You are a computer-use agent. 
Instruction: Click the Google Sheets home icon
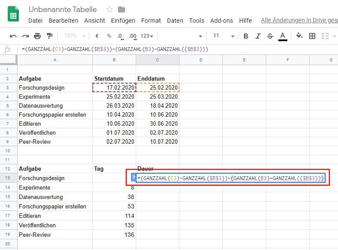click(x=13, y=14)
